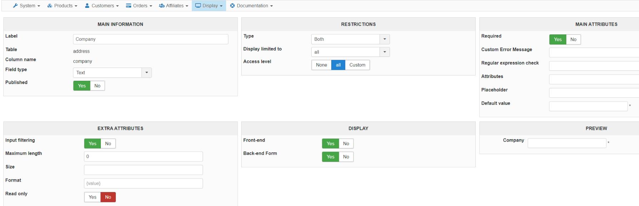
Task: Click the Label text field
Action: point(150,39)
